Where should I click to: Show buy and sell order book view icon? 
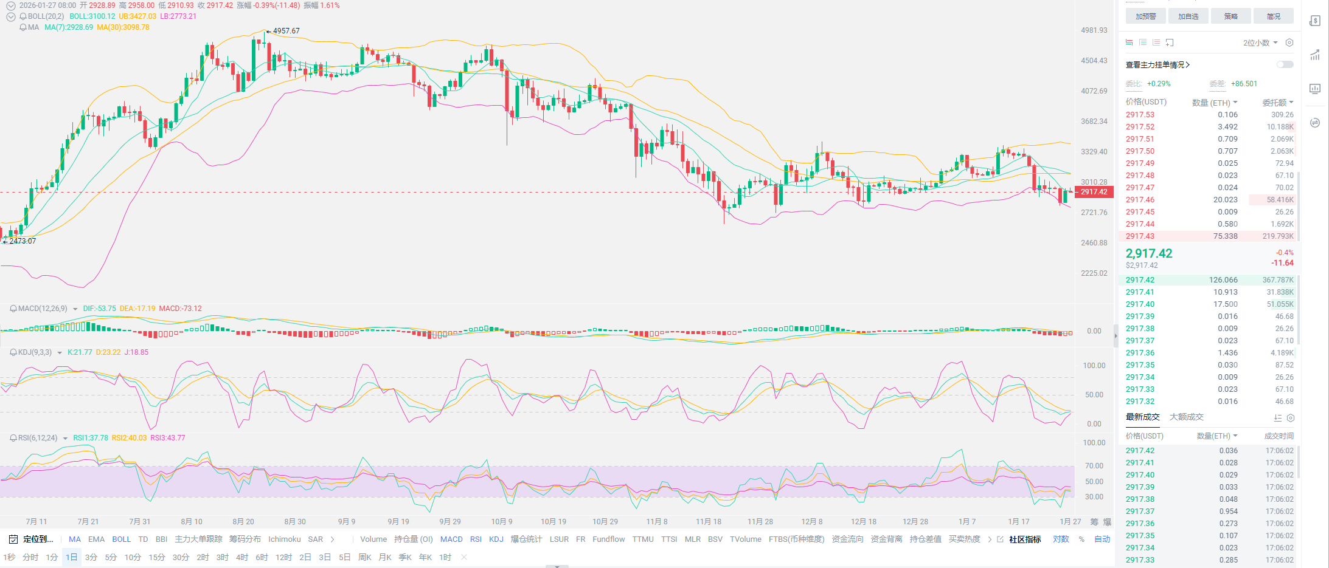click(1129, 43)
